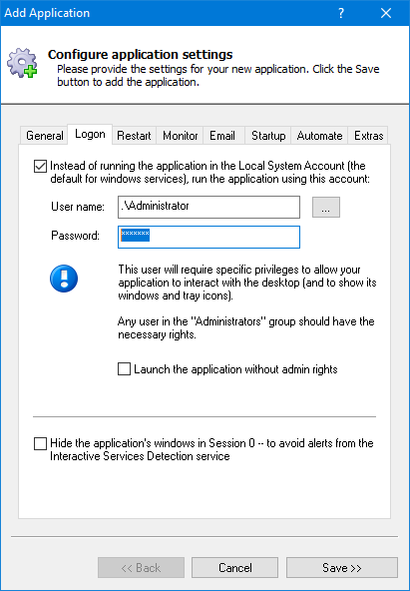
Task: Open the Startup tab
Action: pyautogui.click(x=268, y=136)
